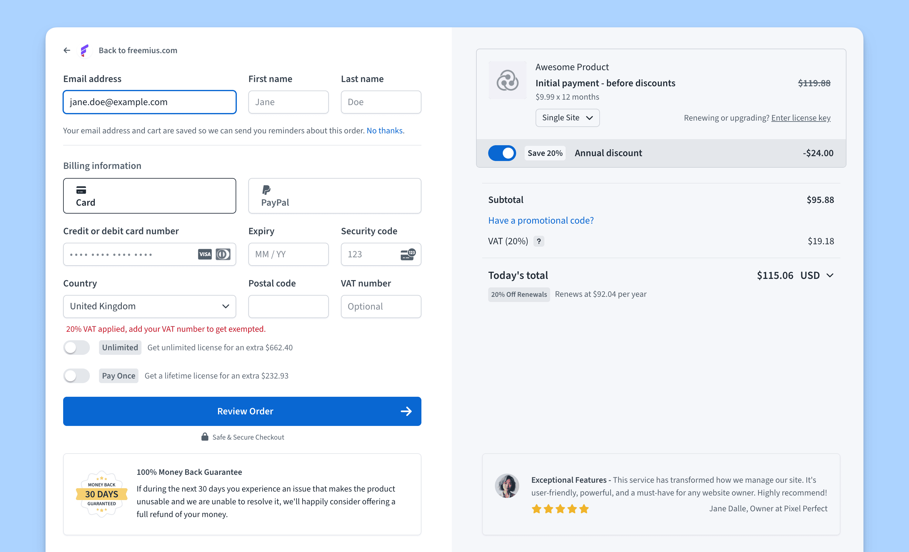
Task: Focus the Expiry MM / YY field
Action: (288, 254)
